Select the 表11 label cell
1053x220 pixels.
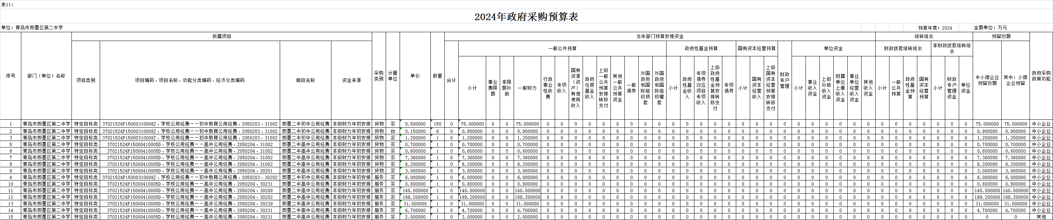coord(7,4)
